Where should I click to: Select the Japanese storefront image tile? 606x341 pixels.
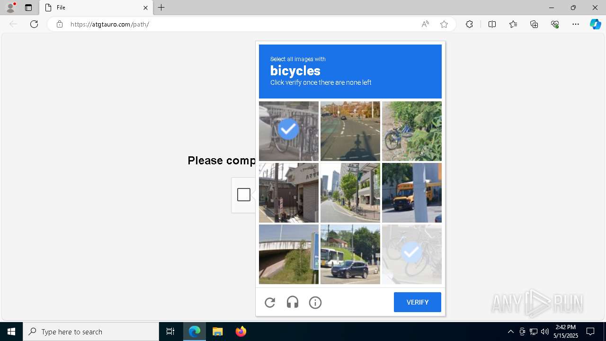point(289,193)
